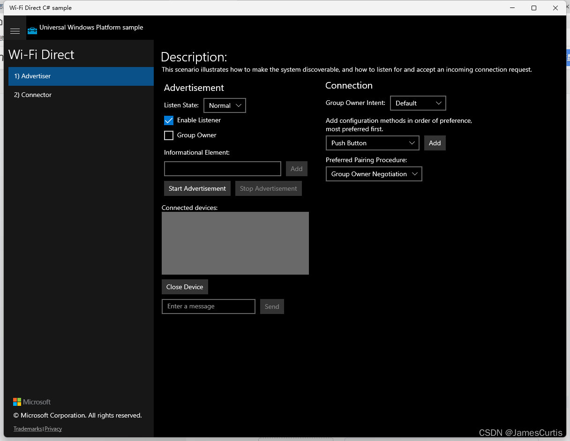Click the Send button
The image size is (570, 441).
pos(272,306)
